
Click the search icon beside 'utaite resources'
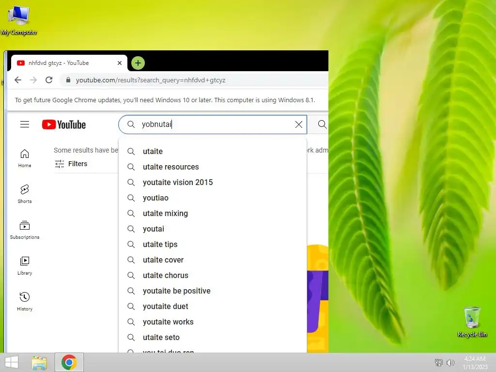pyautogui.click(x=131, y=167)
